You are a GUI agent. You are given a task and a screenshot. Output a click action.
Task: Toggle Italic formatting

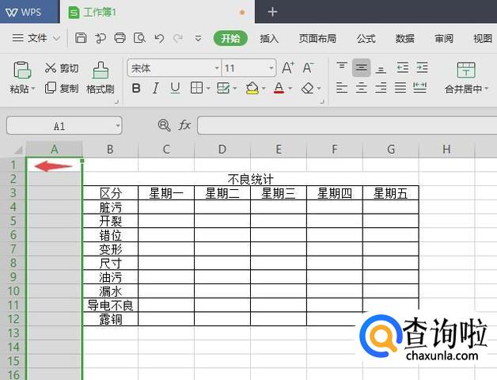[156, 88]
